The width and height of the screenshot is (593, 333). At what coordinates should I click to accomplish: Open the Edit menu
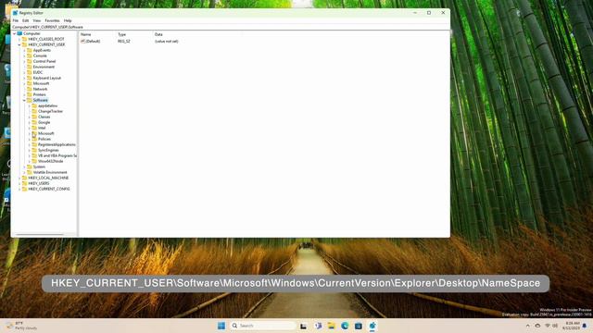pos(25,20)
